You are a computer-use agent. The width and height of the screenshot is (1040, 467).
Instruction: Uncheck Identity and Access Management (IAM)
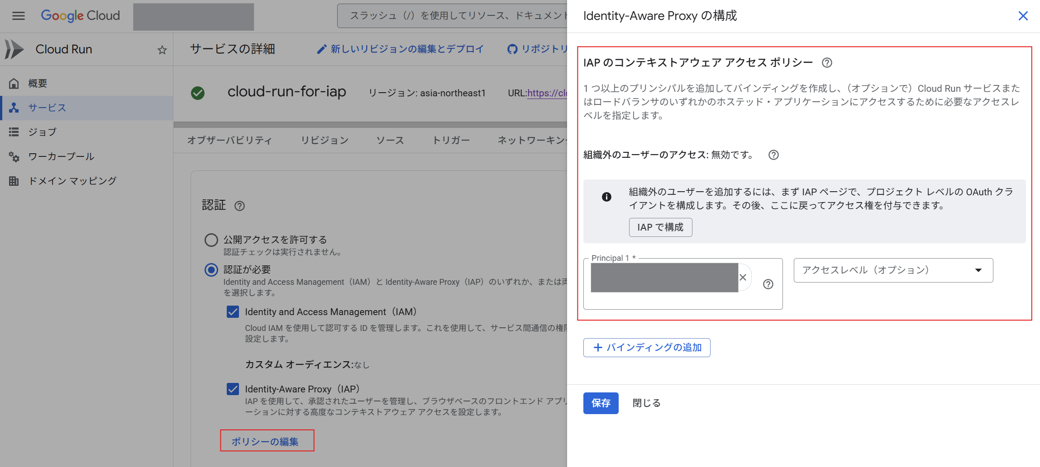tap(233, 311)
